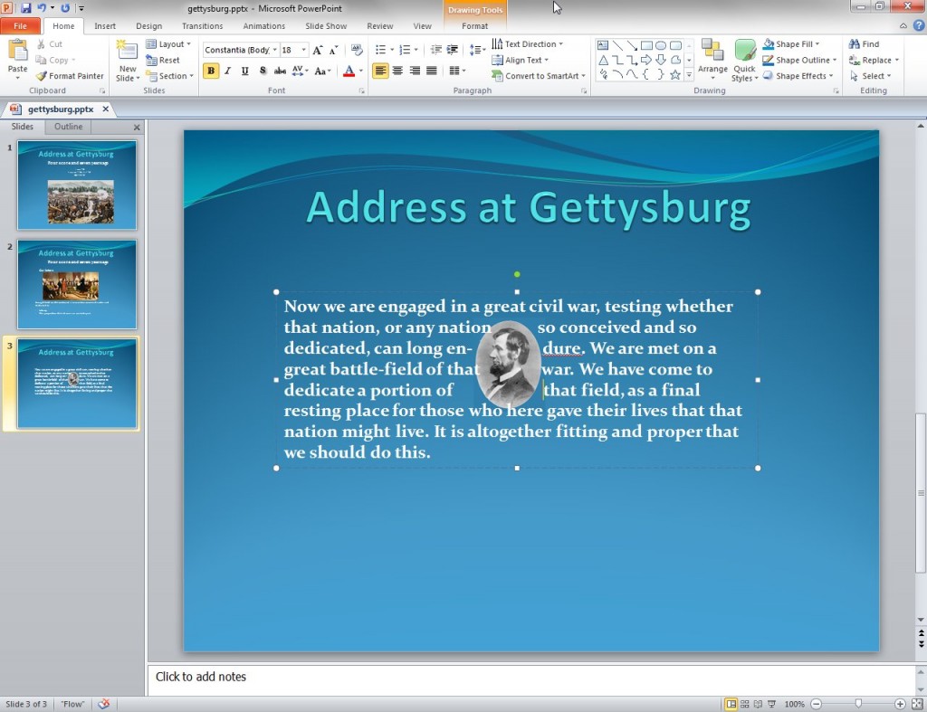Click the zoom slider handle

(x=858, y=704)
